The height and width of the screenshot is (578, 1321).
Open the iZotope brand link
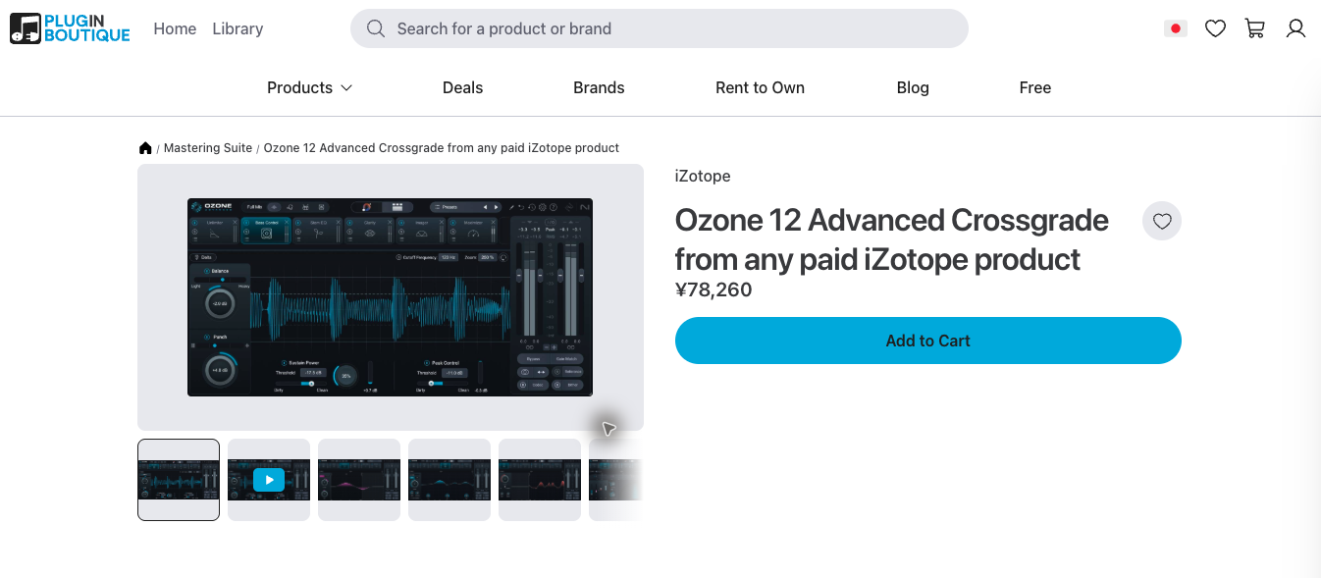pos(703,177)
